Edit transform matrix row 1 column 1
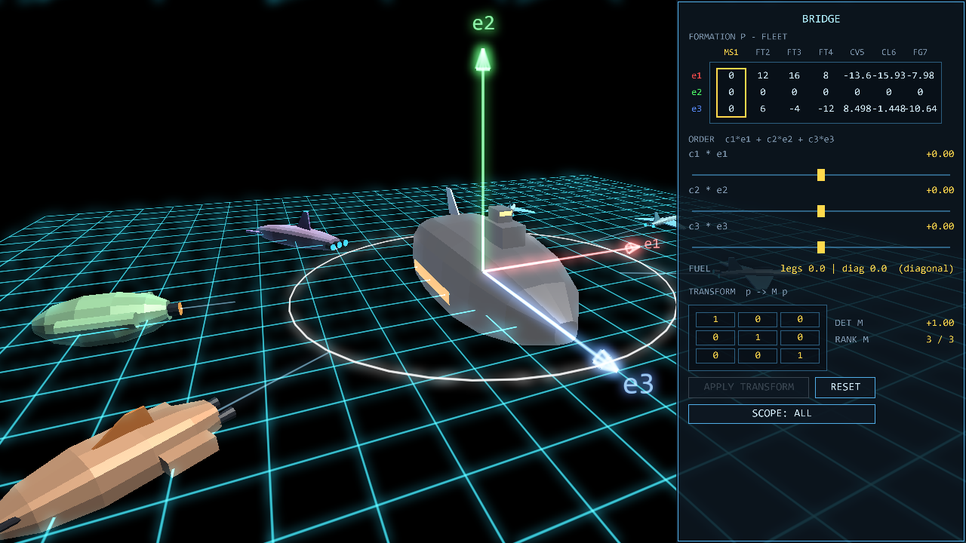The image size is (966, 543). [x=715, y=320]
